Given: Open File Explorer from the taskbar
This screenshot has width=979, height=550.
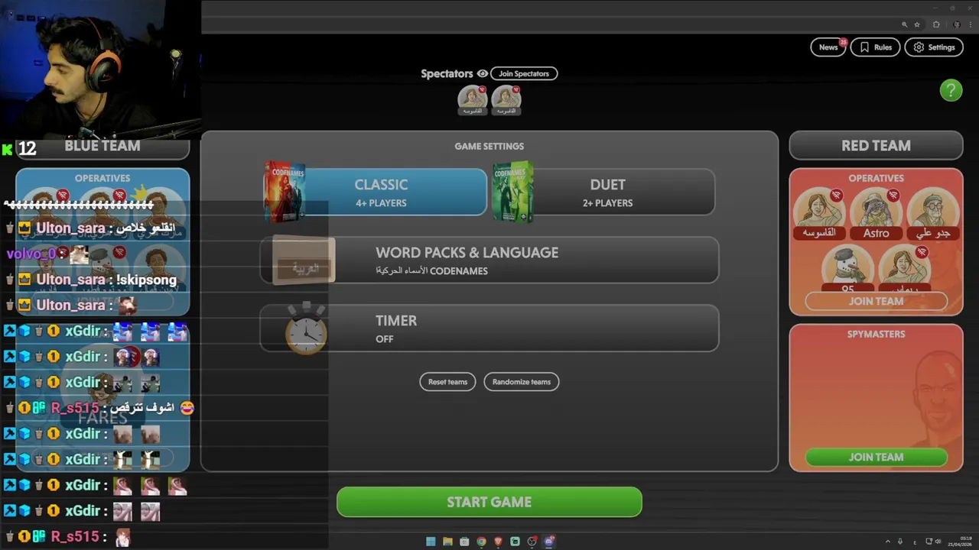Looking at the screenshot, I should click(x=447, y=542).
